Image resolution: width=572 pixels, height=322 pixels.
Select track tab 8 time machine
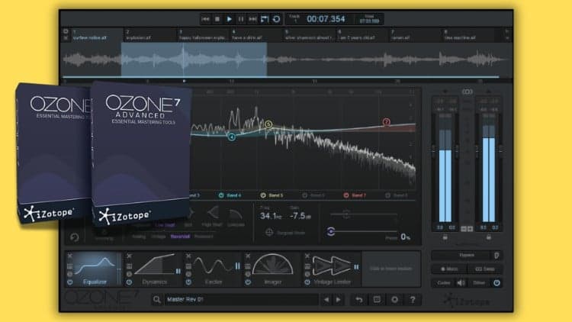click(x=468, y=35)
